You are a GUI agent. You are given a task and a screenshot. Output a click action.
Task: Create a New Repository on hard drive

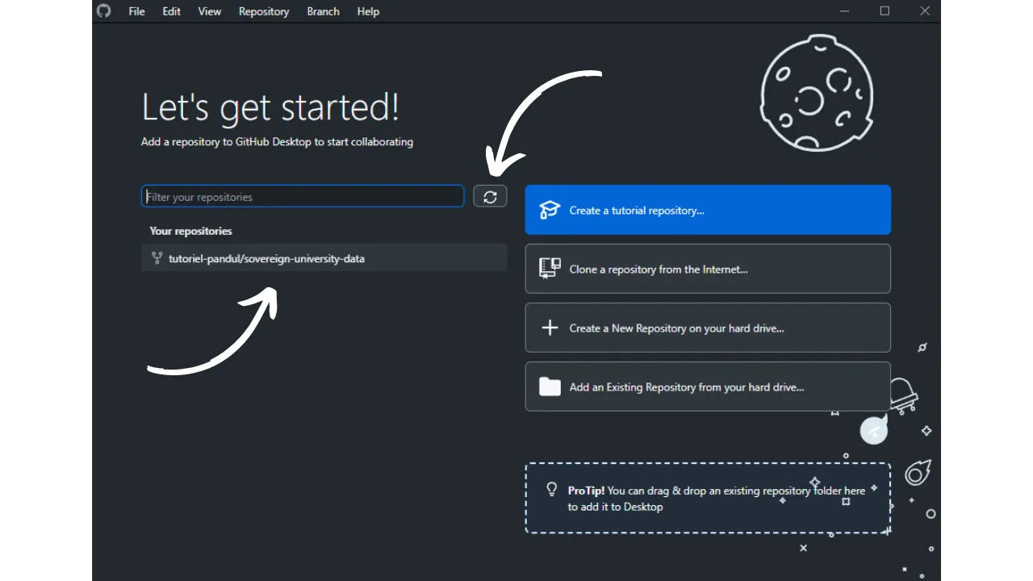[x=708, y=328]
